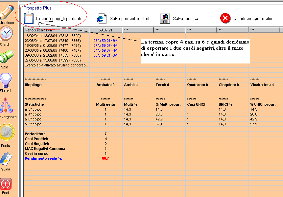The image size is (283, 197).
Task: Select the 'al 6° colpo' row label
Action: (x=33, y=119)
